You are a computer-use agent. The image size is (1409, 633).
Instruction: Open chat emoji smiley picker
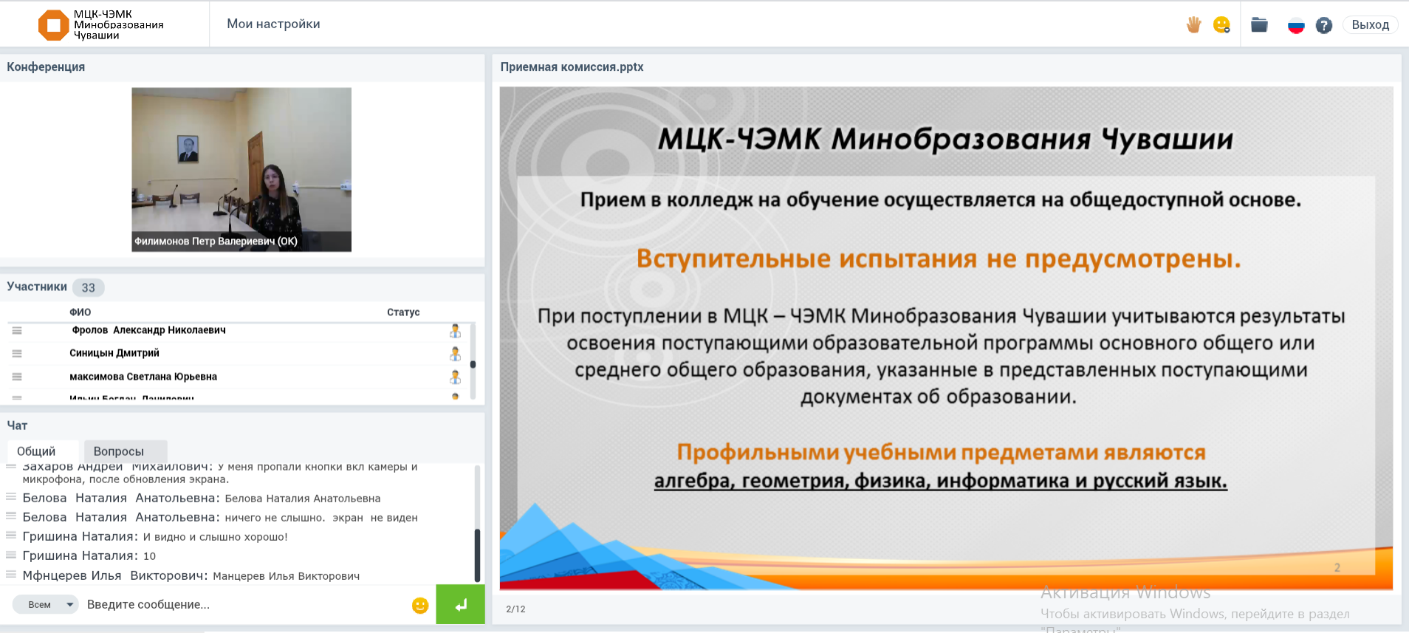point(420,606)
